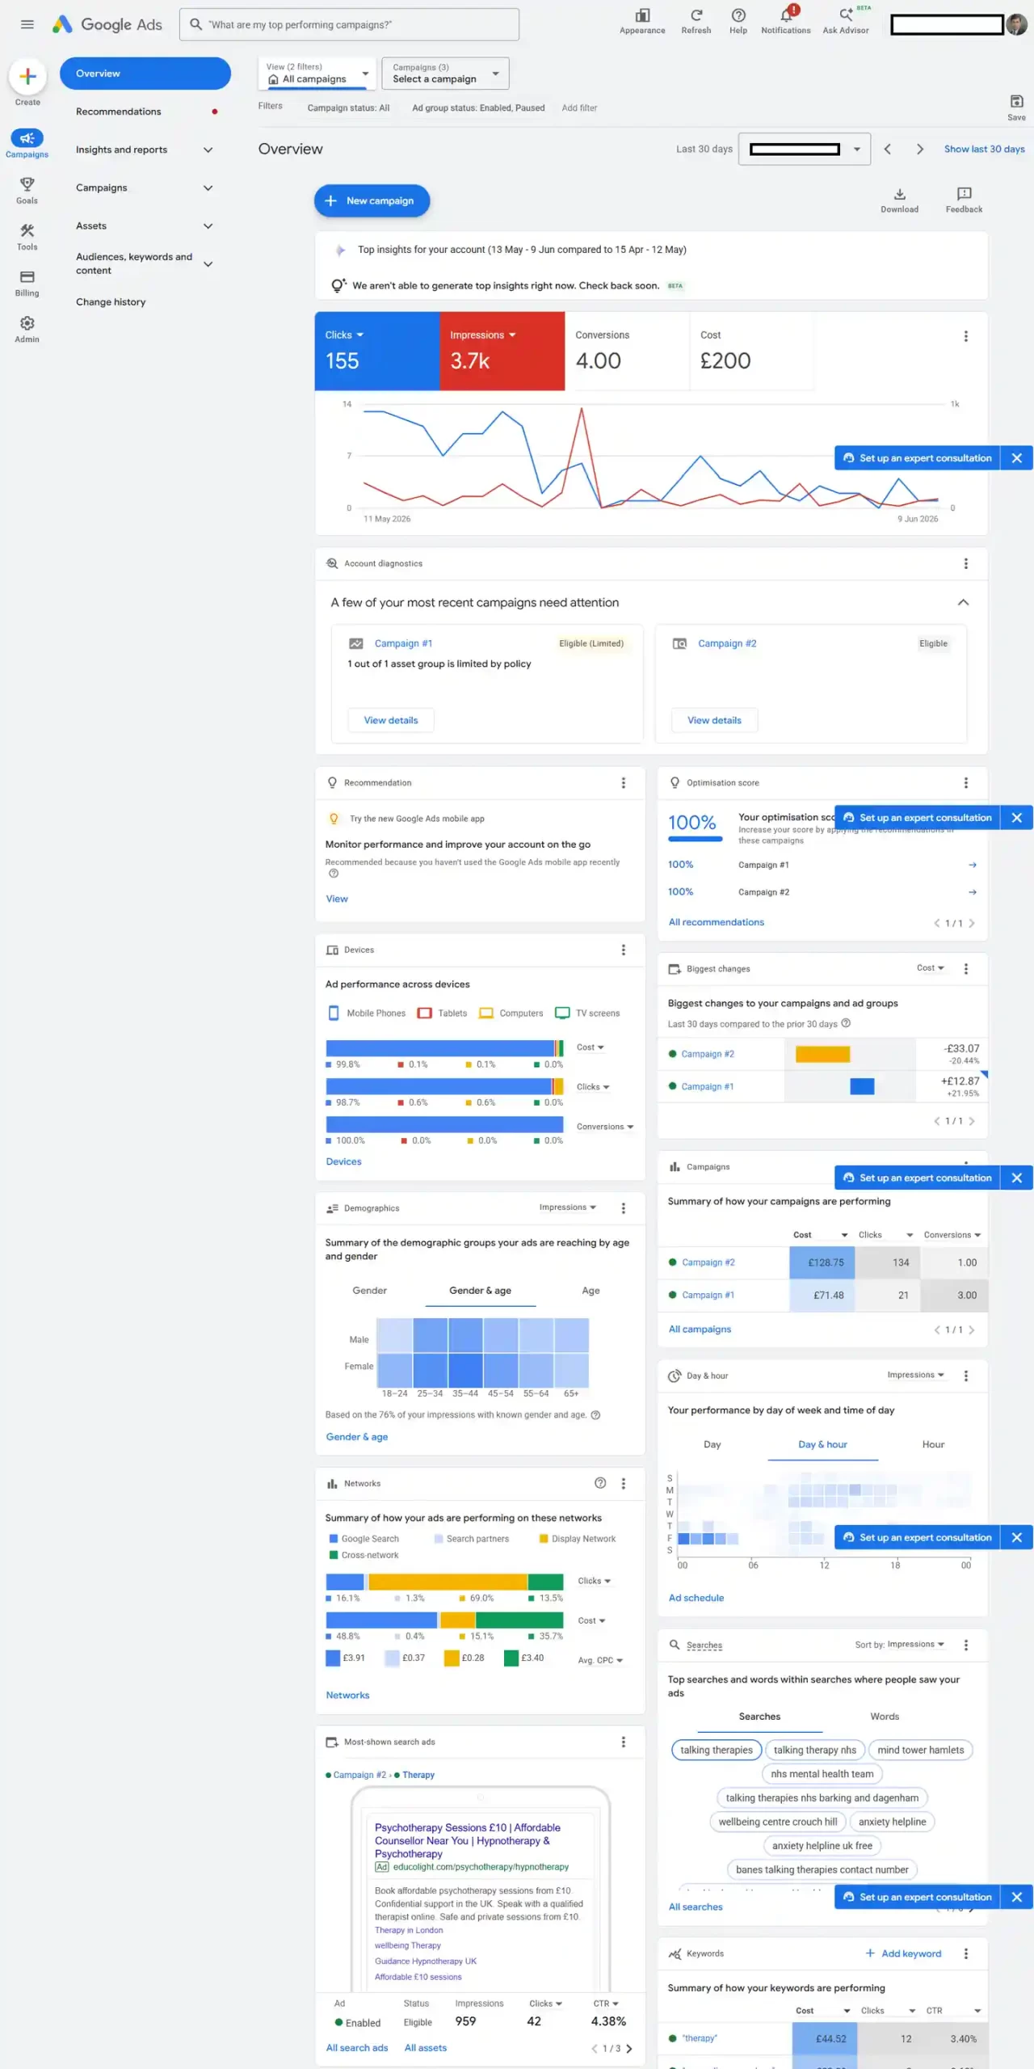The width and height of the screenshot is (1034, 2069).
Task: Switch Demographics to Gender tab
Action: [x=369, y=1290]
